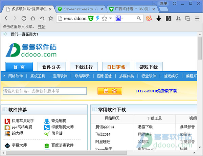Go forward with the forward arrow
203x156 pixels.
click(15, 18)
